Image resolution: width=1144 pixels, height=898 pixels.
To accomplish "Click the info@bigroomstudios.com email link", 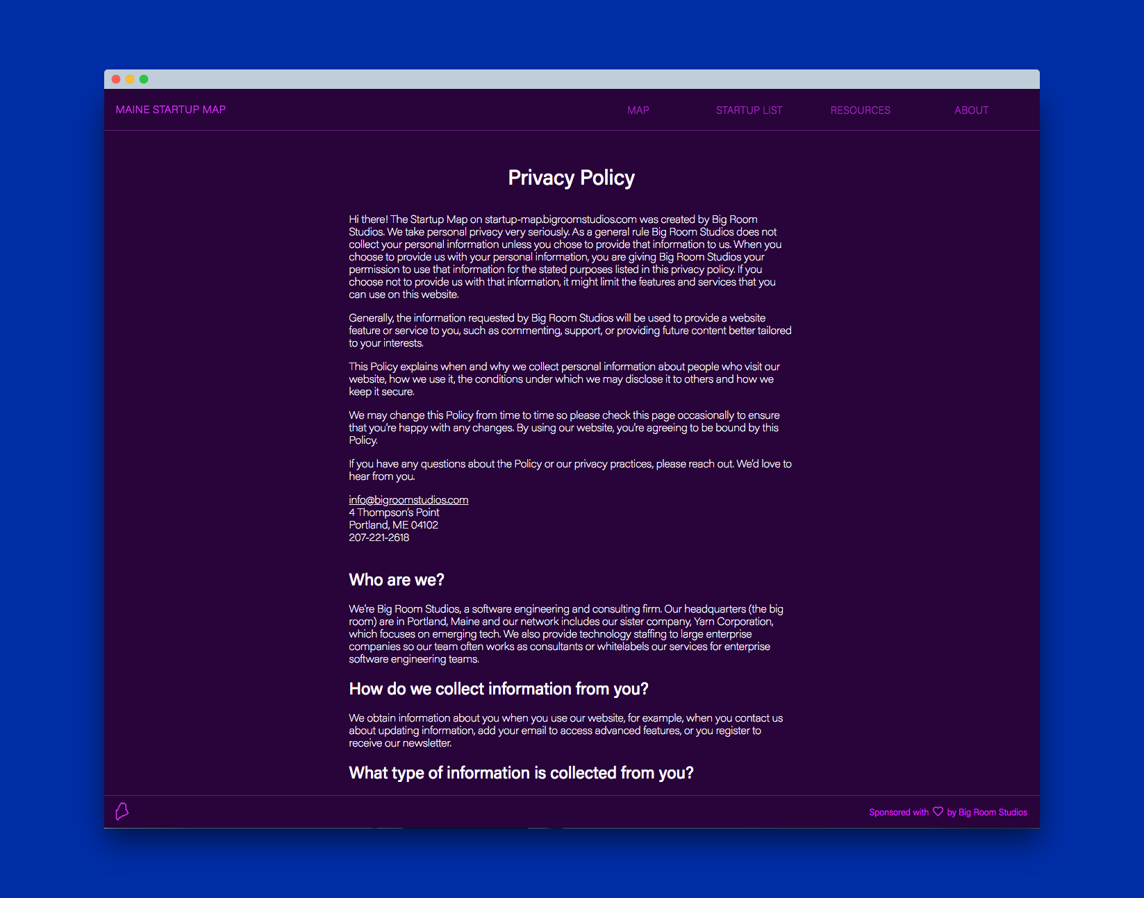I will (408, 500).
